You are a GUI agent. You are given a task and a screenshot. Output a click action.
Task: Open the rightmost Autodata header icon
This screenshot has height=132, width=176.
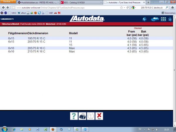pos(170,19)
